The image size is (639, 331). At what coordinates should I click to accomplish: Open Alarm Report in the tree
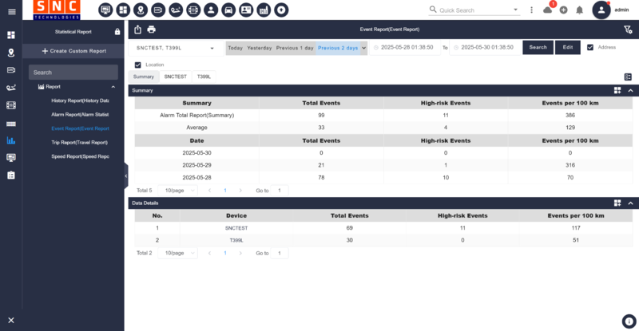(x=80, y=114)
